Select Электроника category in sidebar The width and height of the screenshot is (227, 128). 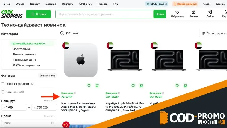[x=22, y=49]
